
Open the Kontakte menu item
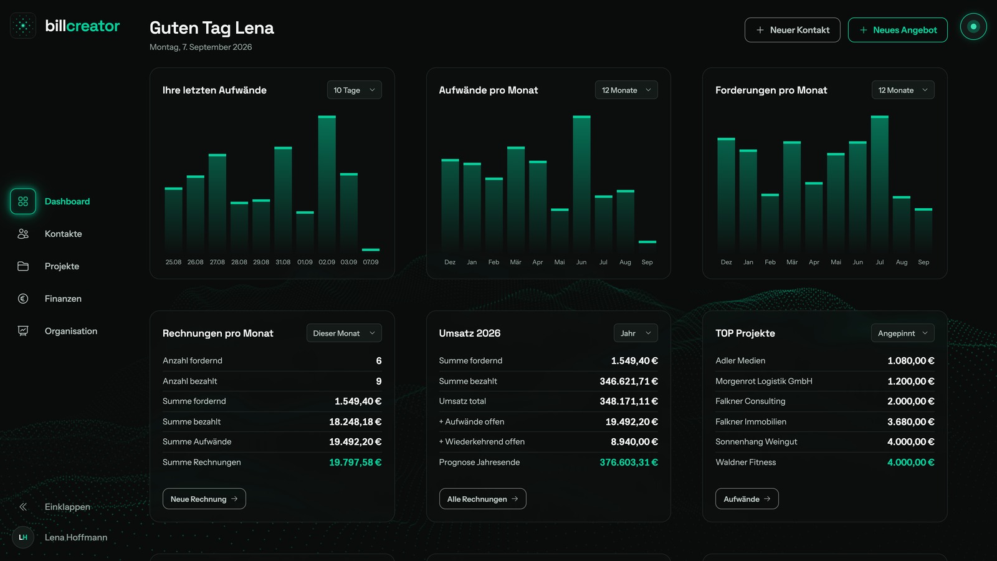click(64, 234)
